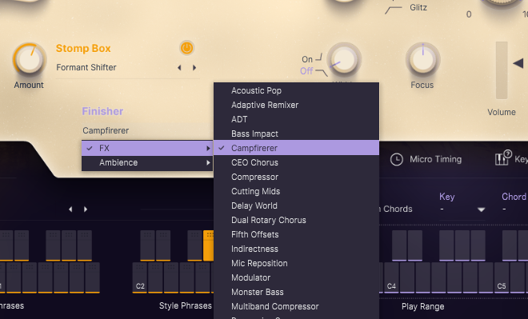Go to previous phrase set arrow
528x319 pixels.
[x=70, y=209]
